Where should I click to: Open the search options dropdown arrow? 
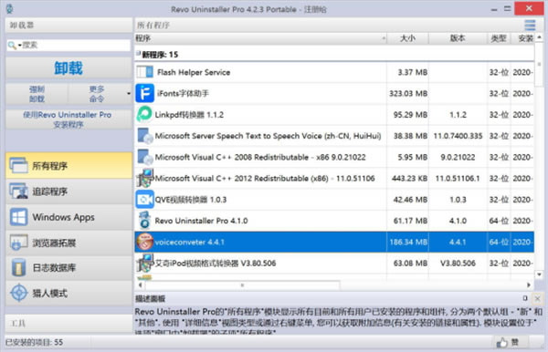click(19, 45)
